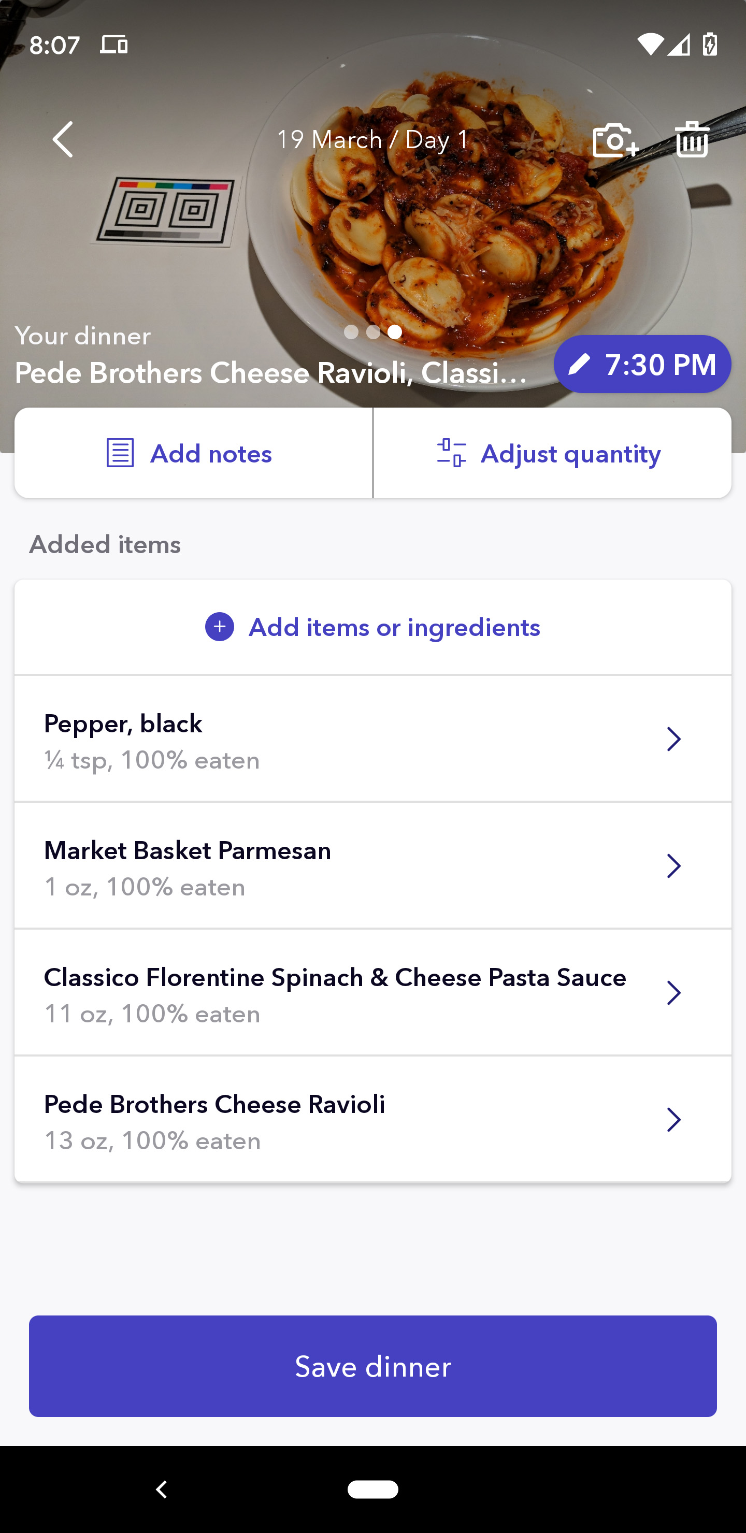
Task: Open Market Basket Parmesan chevron
Action: click(673, 866)
